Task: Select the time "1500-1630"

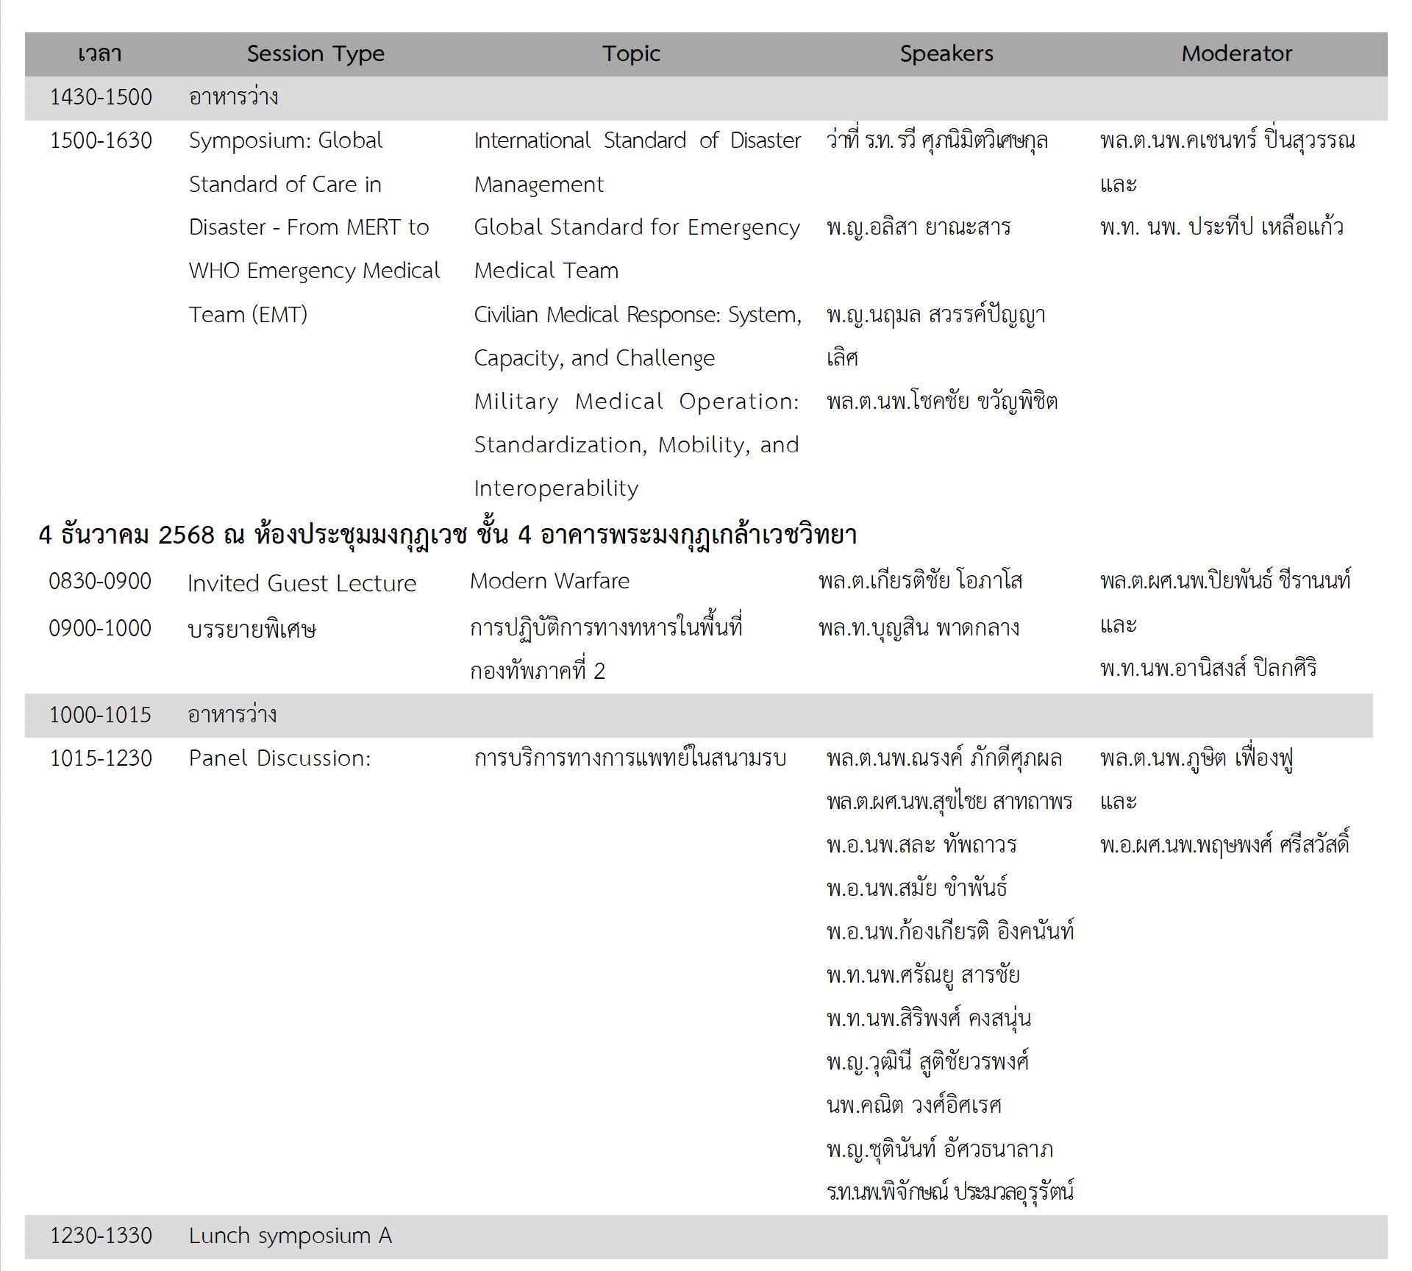Action: pyautogui.click(x=101, y=140)
